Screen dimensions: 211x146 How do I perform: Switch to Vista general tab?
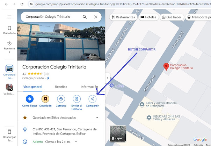click(33, 87)
